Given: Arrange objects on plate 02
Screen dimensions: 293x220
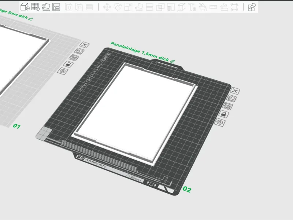Looking at the screenshot, I should click(x=227, y=106).
